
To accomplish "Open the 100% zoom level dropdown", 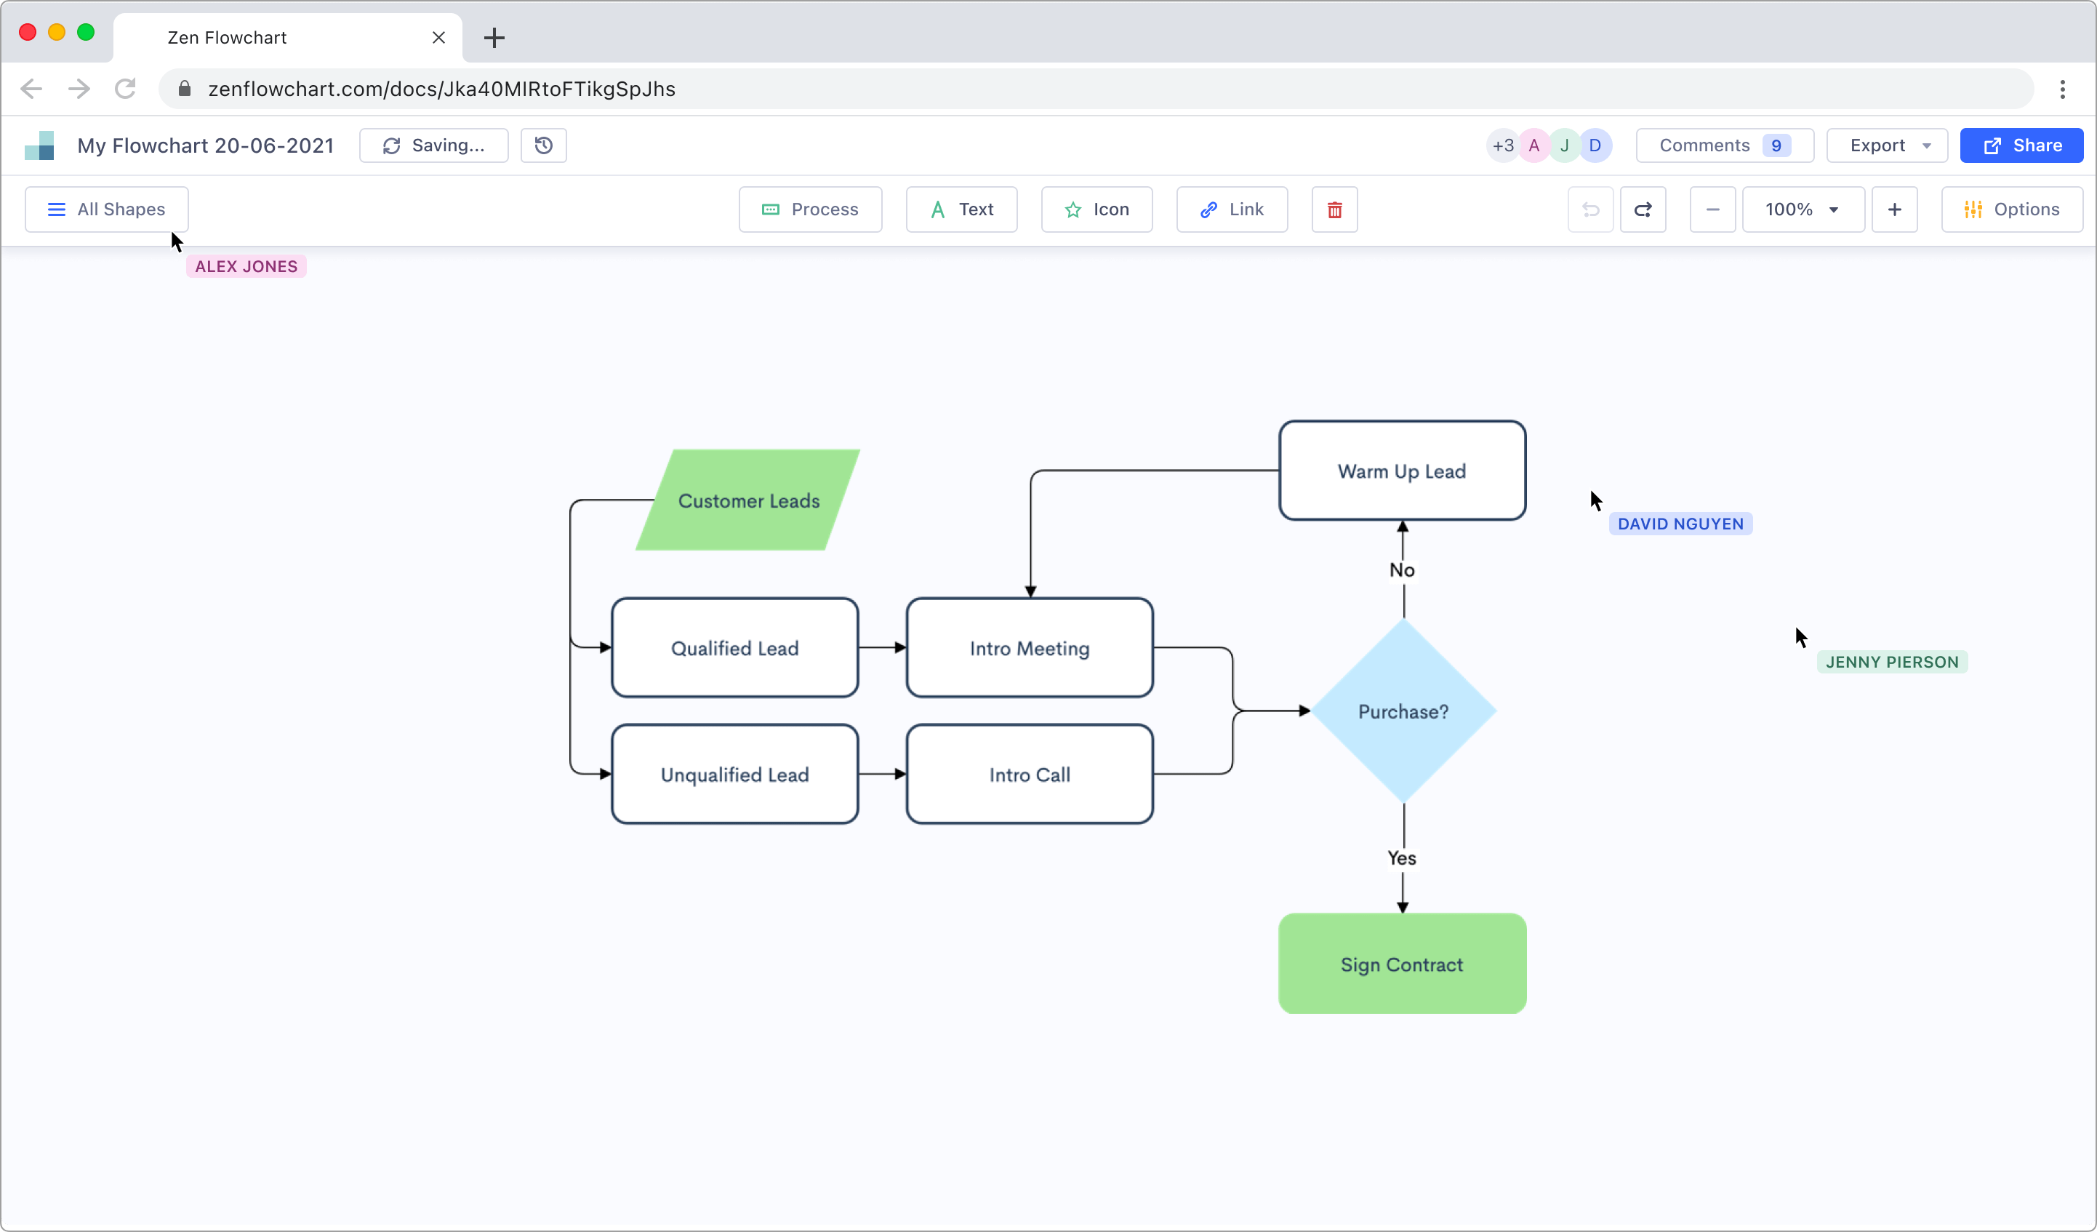I will [1803, 209].
